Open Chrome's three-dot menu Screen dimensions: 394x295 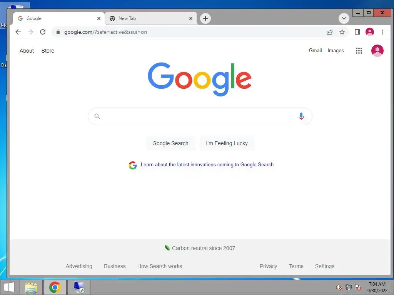point(382,32)
